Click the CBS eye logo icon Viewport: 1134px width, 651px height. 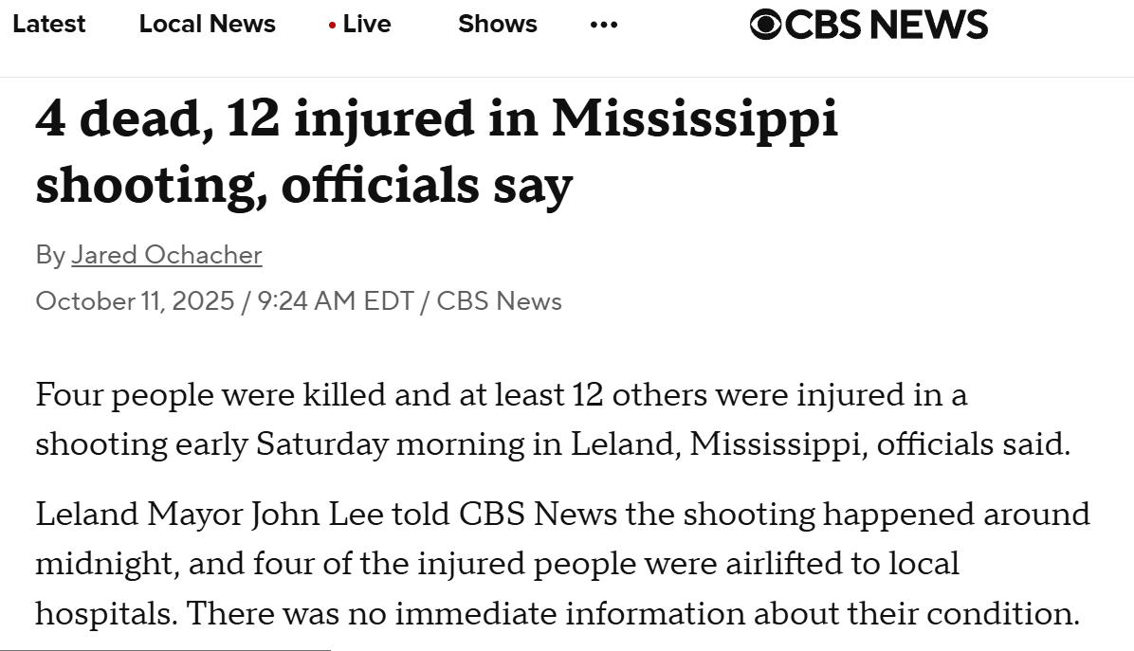click(766, 25)
